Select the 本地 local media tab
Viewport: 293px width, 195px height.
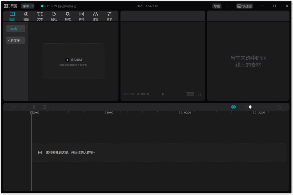coord(15,29)
